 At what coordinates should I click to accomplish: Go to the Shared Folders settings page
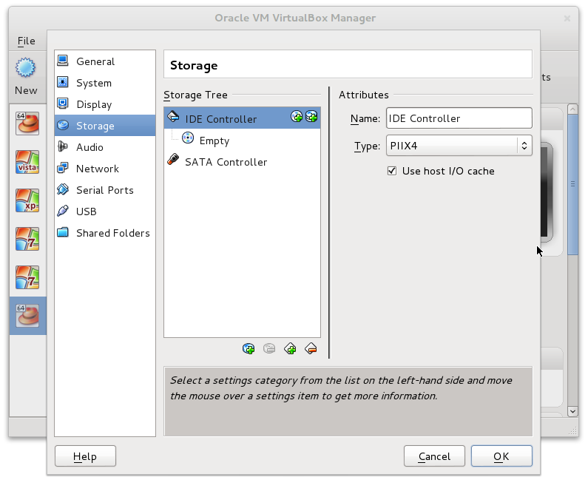click(x=112, y=233)
